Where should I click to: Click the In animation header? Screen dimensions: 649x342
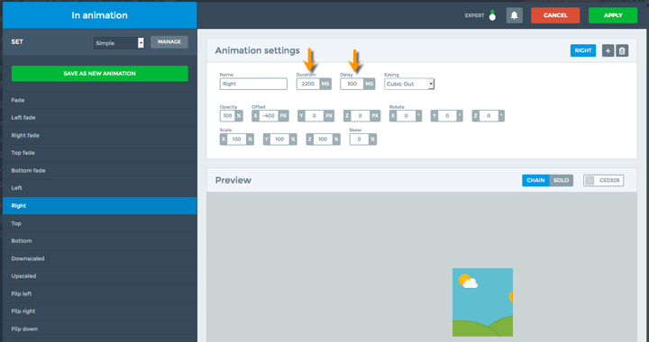[100, 15]
